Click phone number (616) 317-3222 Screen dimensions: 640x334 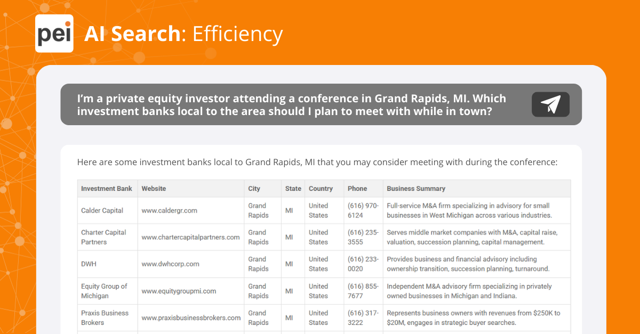(x=363, y=317)
